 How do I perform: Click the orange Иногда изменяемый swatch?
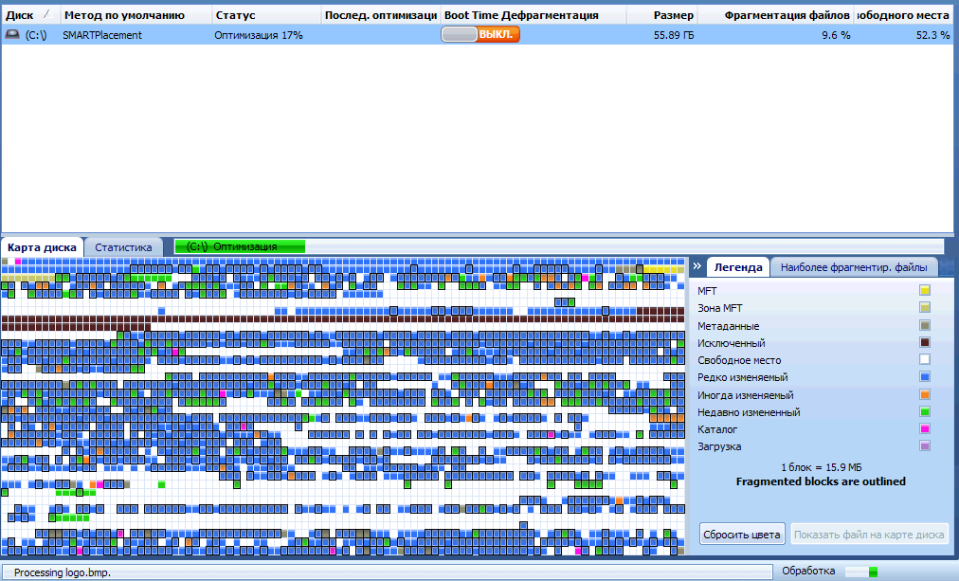point(925,394)
